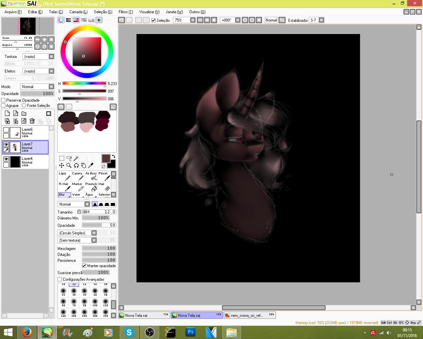
Task: Select the Pincel brush tool
Action: 104,176
